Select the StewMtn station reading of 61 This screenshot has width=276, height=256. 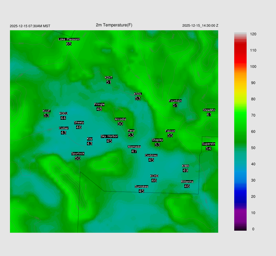tap(209, 115)
